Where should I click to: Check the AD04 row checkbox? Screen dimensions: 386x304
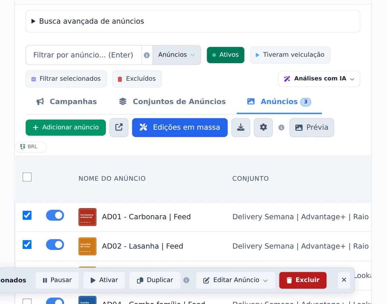pyautogui.click(x=27, y=302)
